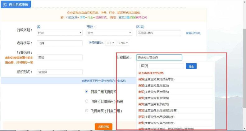Choose 商贸(主营业务:服装零售)
The width and height of the screenshot is (246, 131).
click(x=153, y=98)
